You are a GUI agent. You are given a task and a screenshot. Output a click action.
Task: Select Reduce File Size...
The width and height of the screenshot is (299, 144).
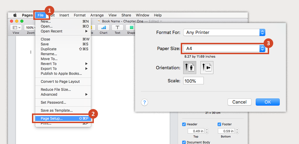[63, 89]
